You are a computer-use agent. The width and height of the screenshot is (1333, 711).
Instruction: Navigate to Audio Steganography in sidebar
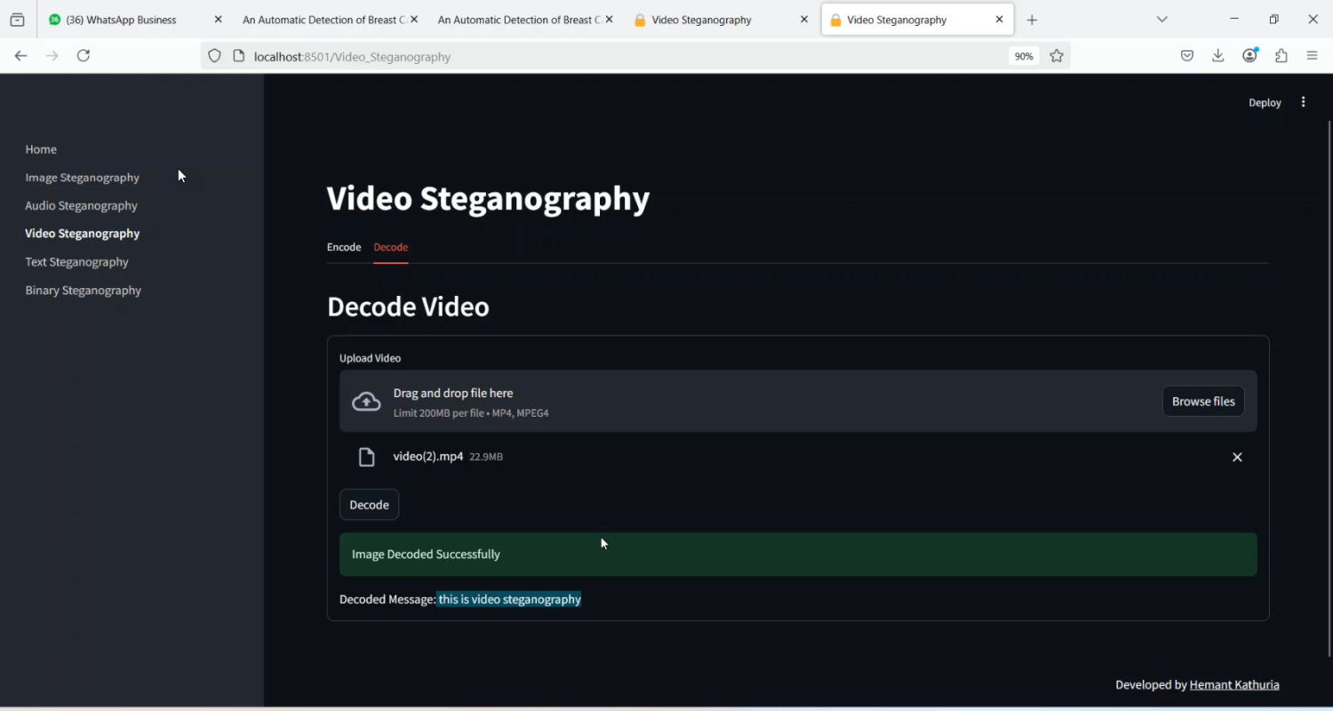coord(81,205)
